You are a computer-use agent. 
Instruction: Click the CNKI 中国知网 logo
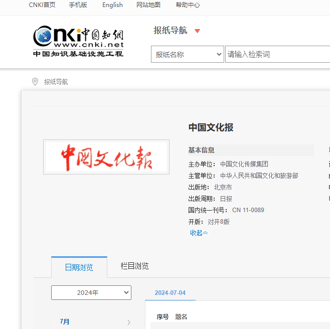click(78, 41)
